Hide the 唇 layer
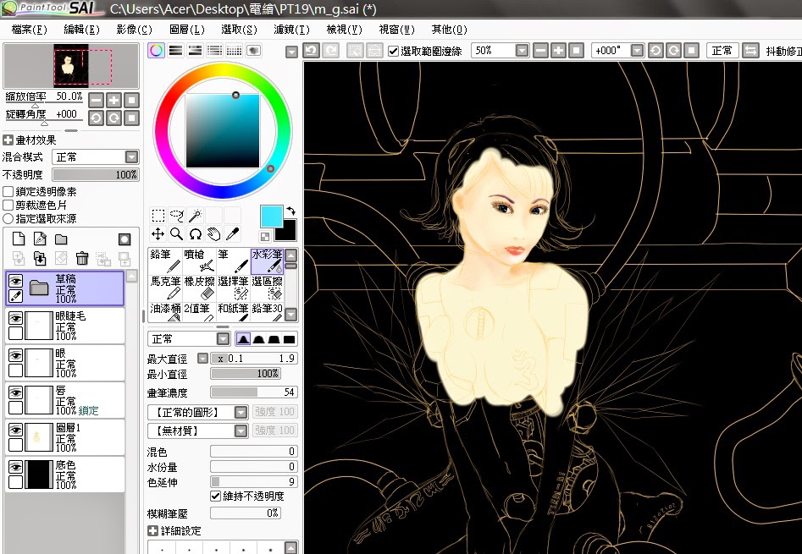 [x=16, y=393]
